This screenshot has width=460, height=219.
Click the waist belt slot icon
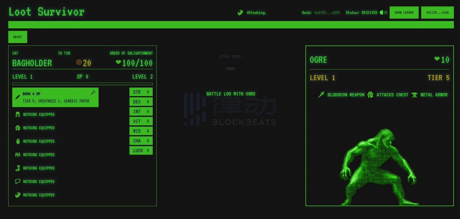tap(18, 155)
